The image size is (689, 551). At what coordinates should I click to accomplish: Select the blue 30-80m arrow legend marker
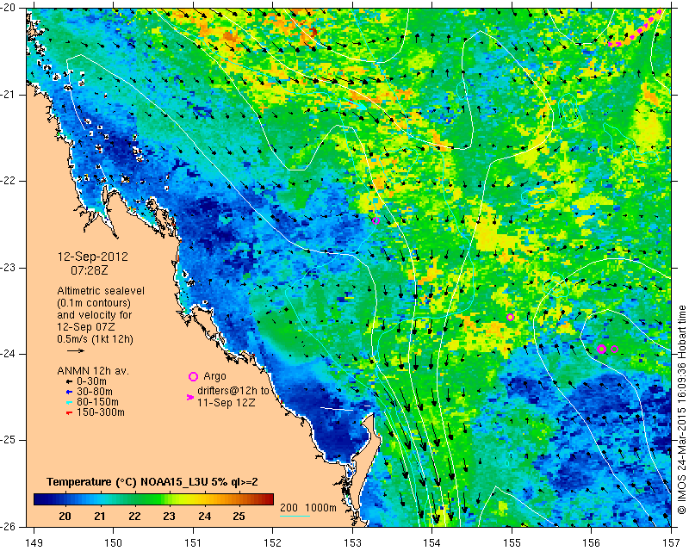click(69, 392)
